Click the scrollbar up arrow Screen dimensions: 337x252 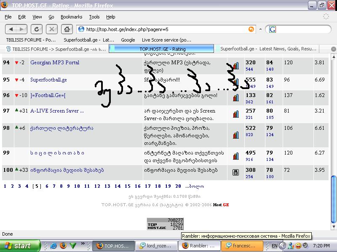point(334,57)
